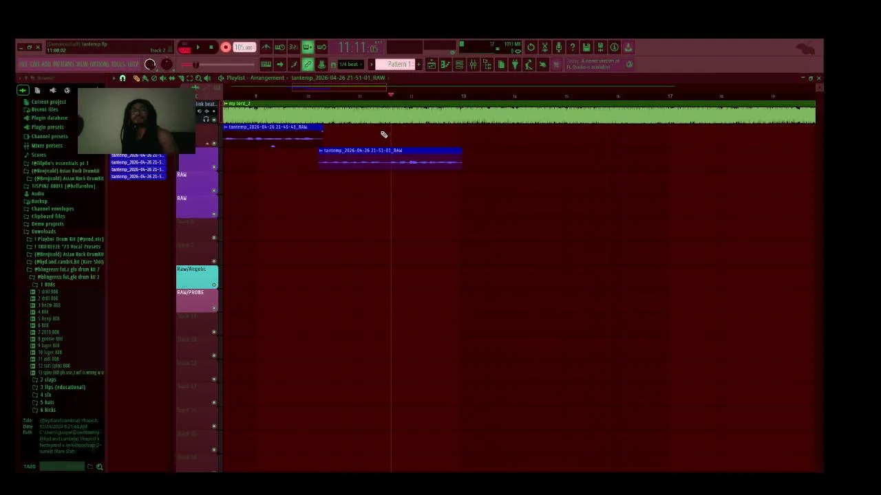The height and width of the screenshot is (495, 881).
Task: Open the OPTIONS menu
Action: tap(100, 65)
